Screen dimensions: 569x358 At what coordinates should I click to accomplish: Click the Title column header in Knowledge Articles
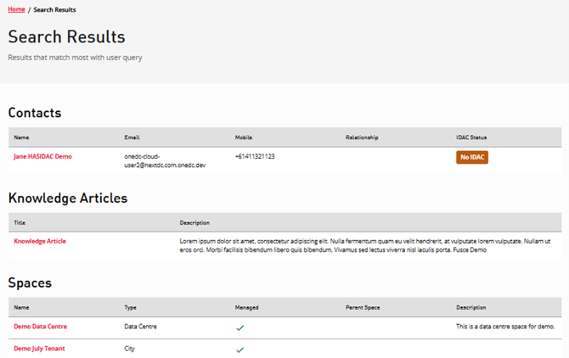[20, 223]
